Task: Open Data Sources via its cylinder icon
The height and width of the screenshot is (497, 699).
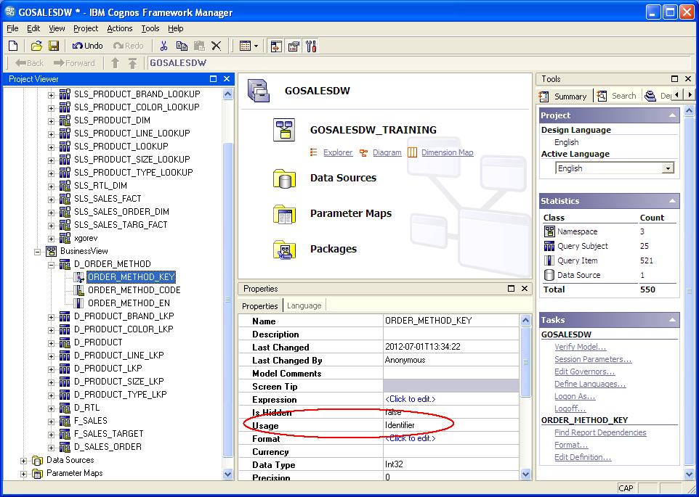Action: coord(284,178)
